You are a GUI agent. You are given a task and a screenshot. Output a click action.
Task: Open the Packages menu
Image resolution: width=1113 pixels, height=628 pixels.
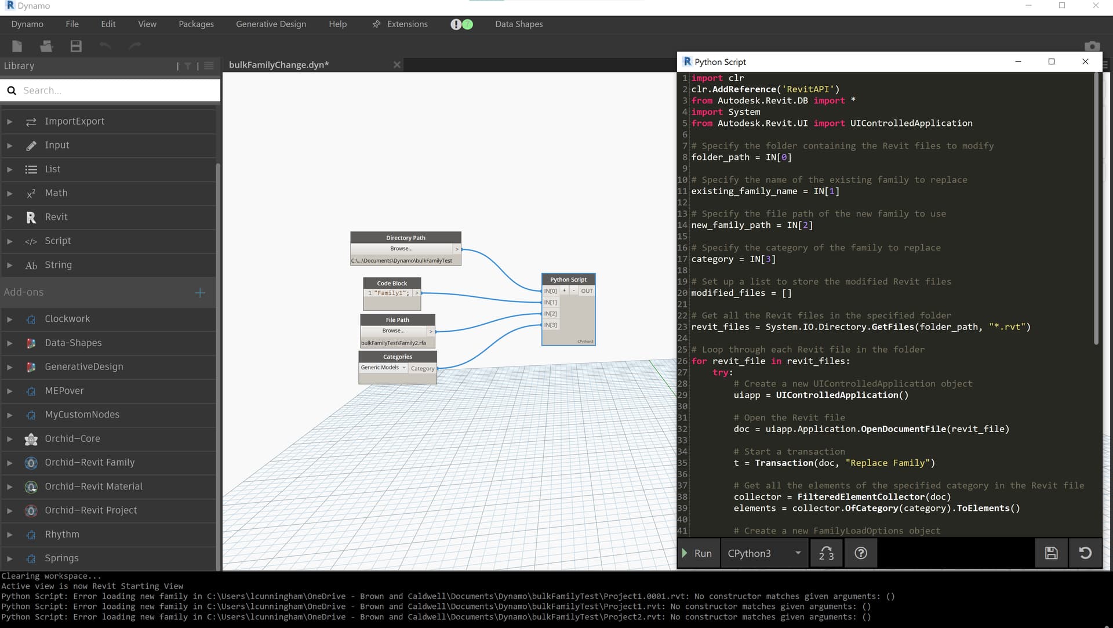pyautogui.click(x=196, y=24)
